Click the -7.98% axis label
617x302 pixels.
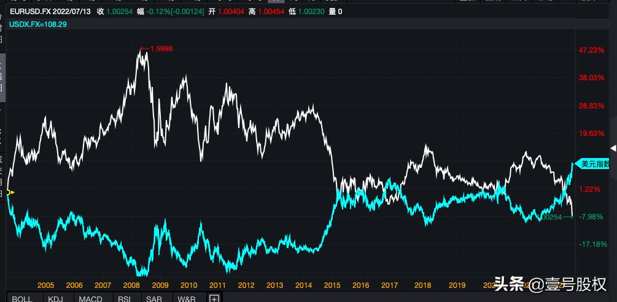(591, 216)
